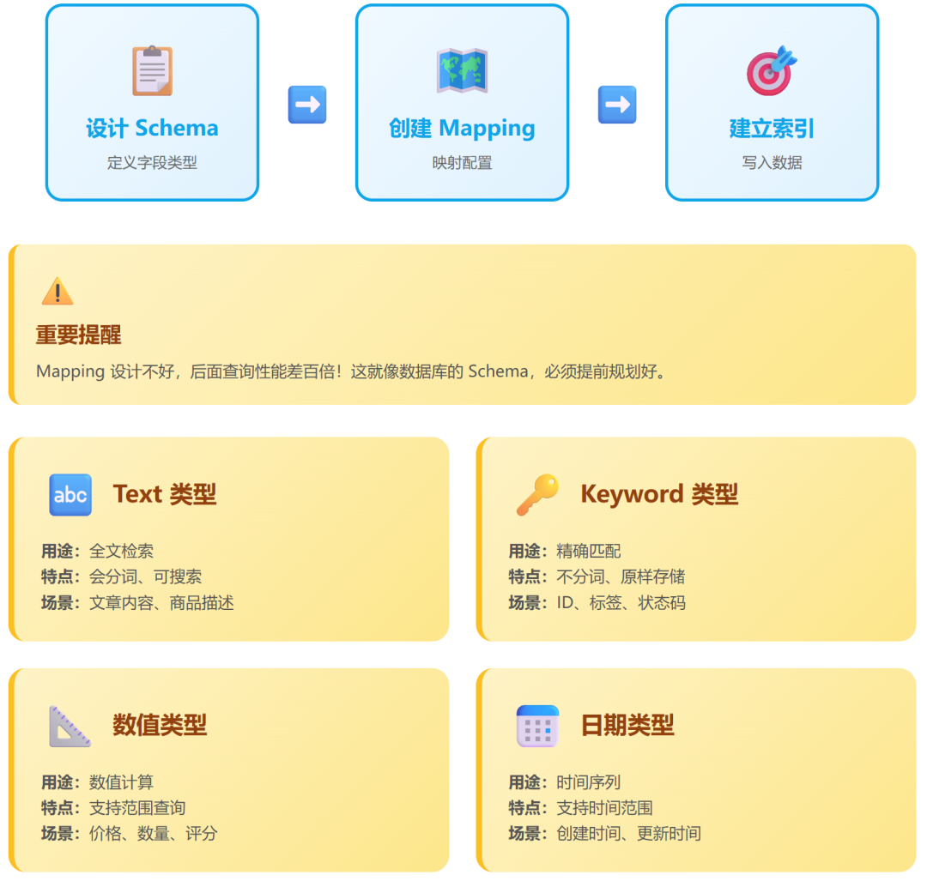Click the arrow between 创建 Mapping and 建立索引
The image size is (927, 881).
pyautogui.click(x=617, y=104)
